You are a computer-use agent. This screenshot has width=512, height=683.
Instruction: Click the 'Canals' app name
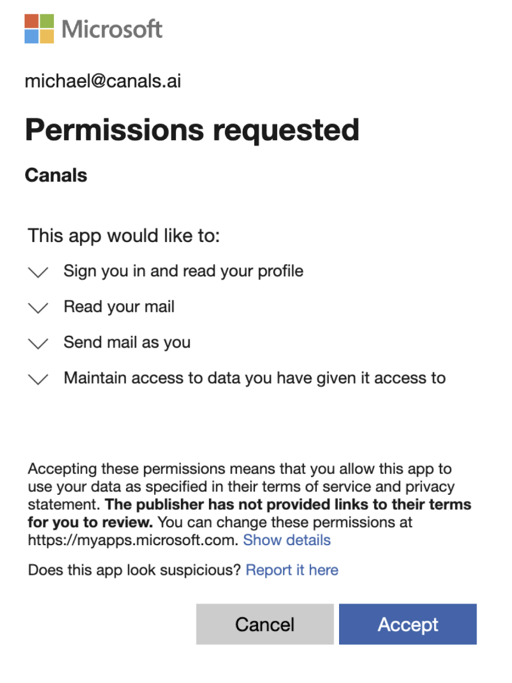pyautogui.click(x=56, y=176)
